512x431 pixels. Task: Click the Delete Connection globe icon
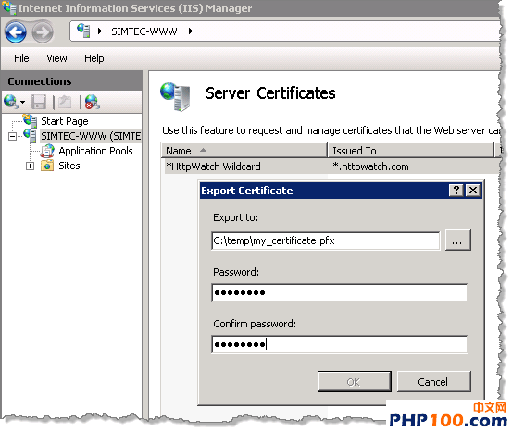tap(93, 102)
